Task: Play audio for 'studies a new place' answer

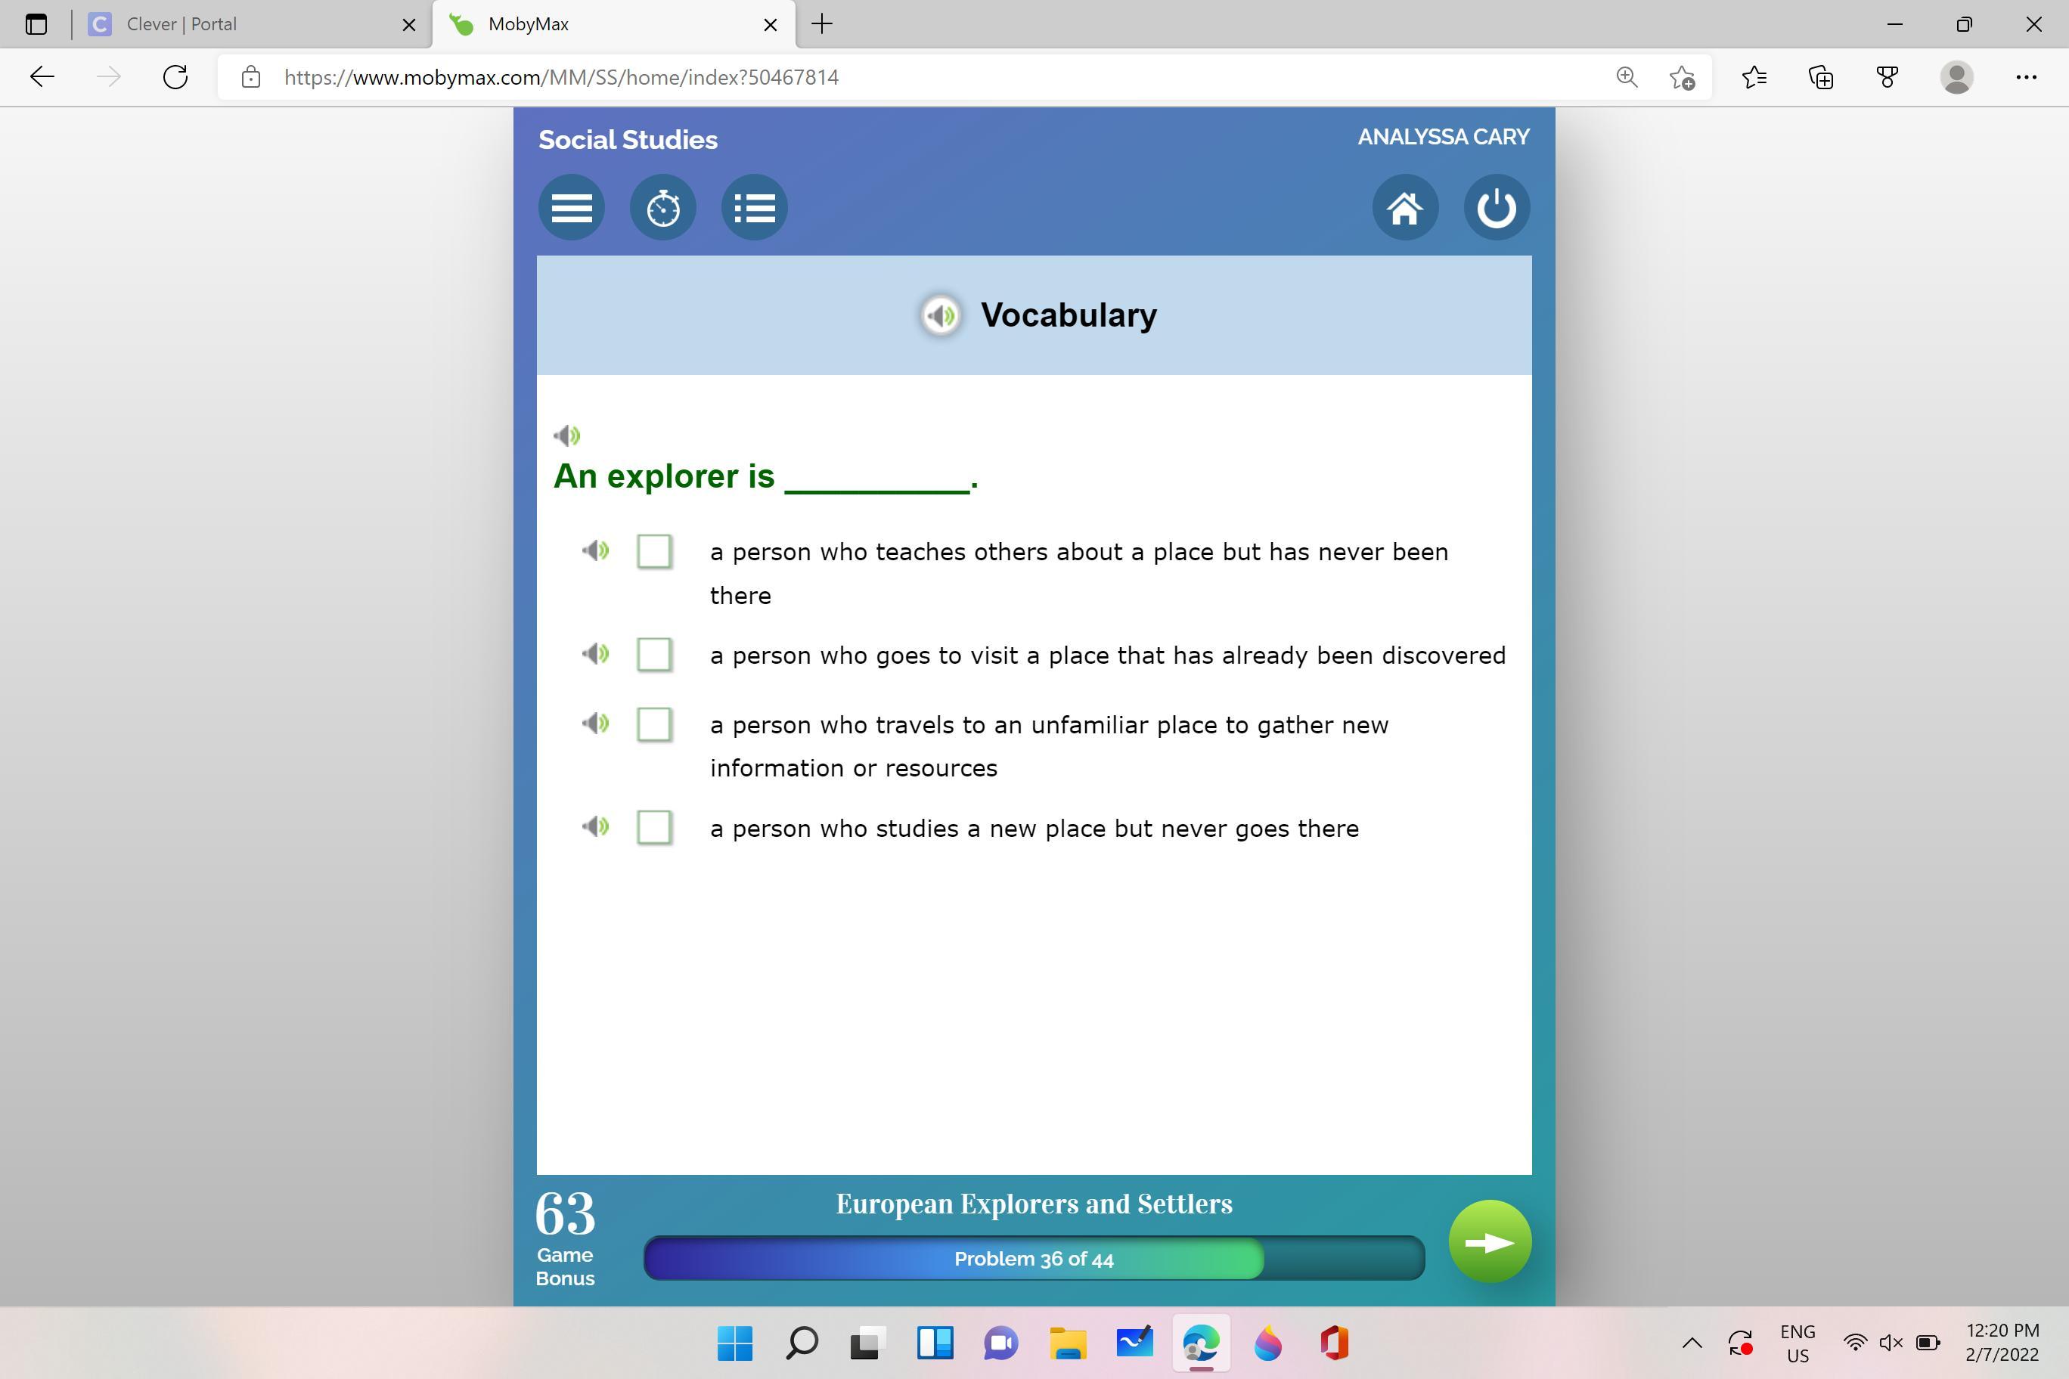Action: click(596, 826)
